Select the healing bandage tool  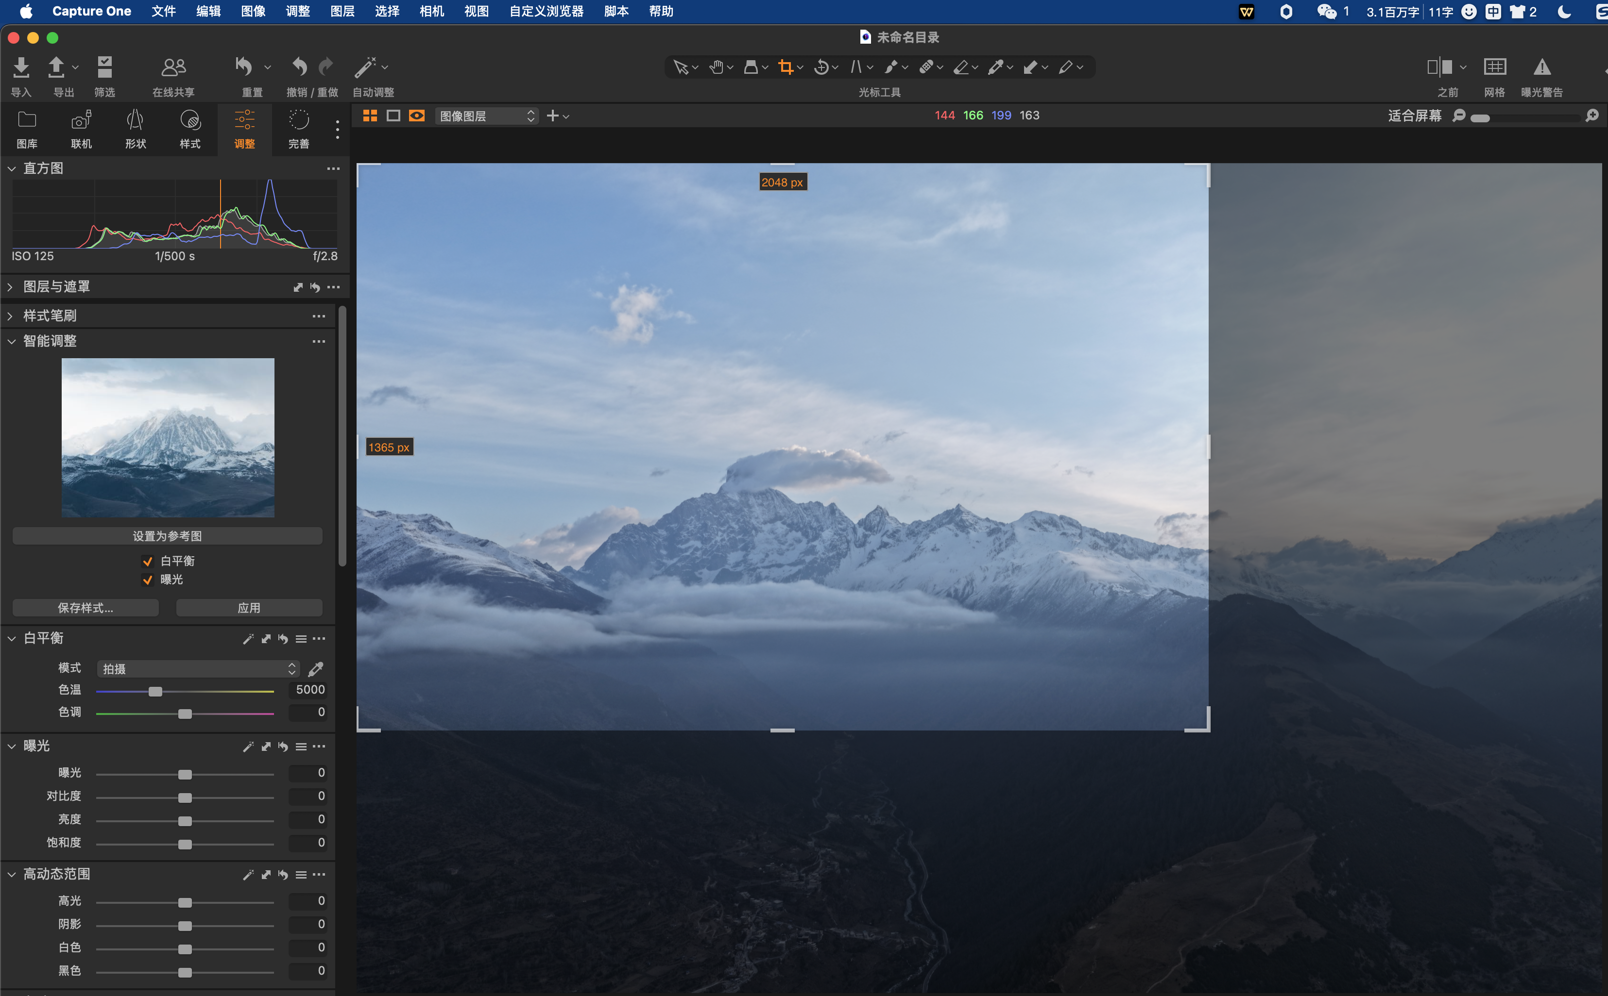(925, 67)
